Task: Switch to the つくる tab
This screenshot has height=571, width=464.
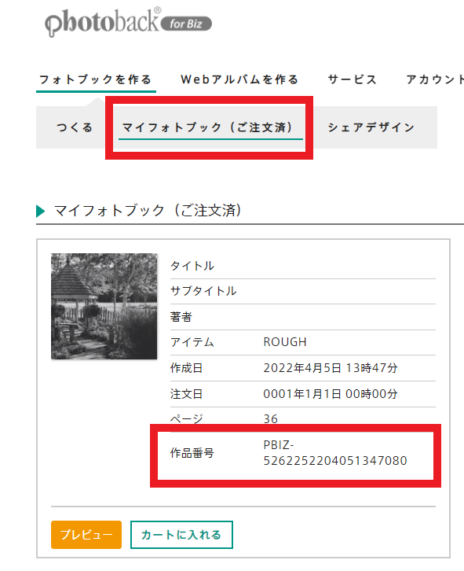Action: (x=75, y=127)
